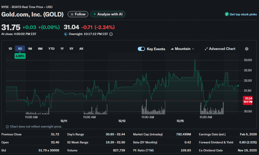The height and width of the screenshot is (155, 259).
Task: Click the green stock picks badge icon
Action: click(227, 14)
